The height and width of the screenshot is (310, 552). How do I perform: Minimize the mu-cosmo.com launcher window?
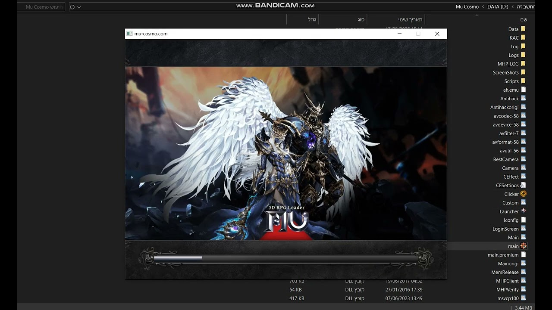399,34
